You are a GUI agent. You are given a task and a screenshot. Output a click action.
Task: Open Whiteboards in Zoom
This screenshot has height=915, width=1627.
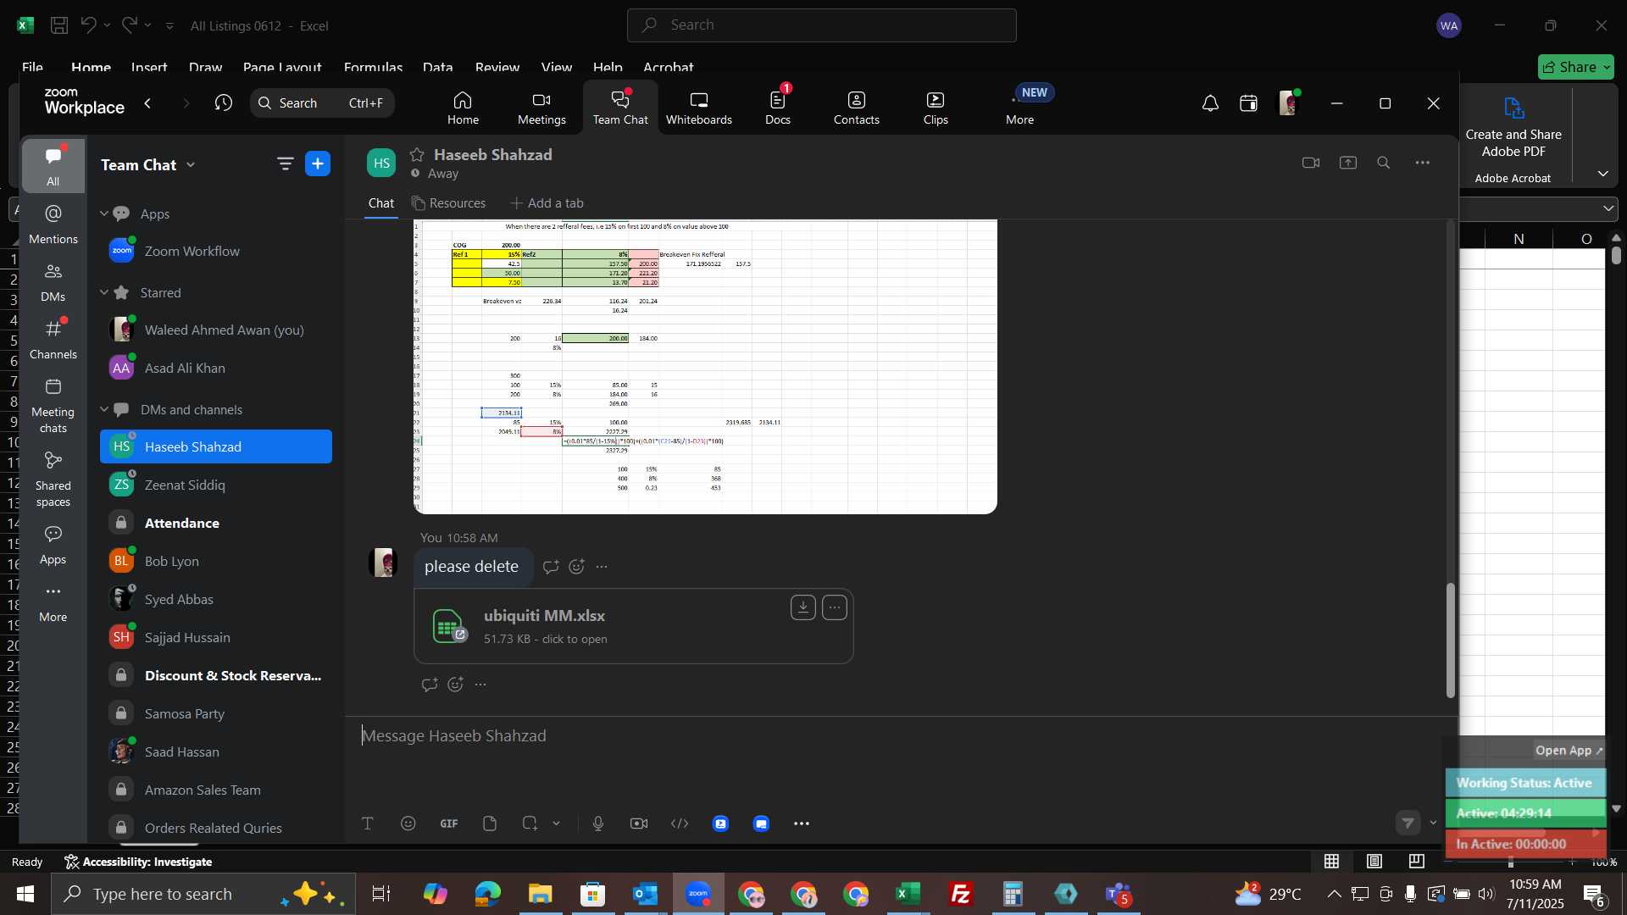tap(698, 108)
